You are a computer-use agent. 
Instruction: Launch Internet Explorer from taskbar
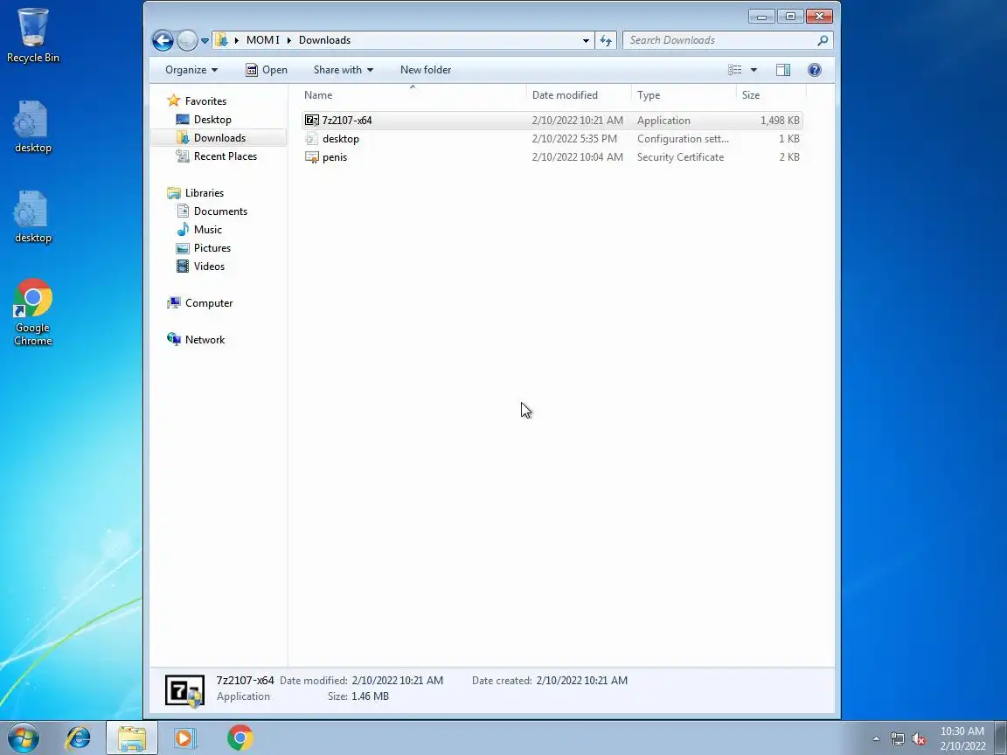[78, 738]
